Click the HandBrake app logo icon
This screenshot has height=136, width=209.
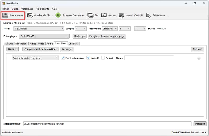[4, 3]
